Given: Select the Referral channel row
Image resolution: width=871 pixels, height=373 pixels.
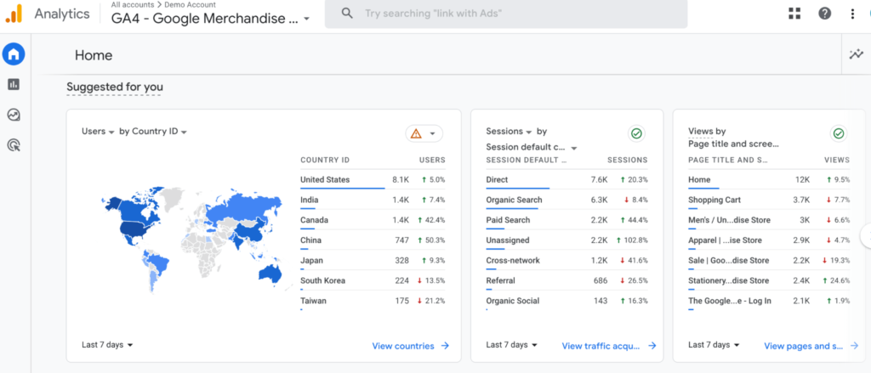Looking at the screenshot, I should tap(566, 280).
